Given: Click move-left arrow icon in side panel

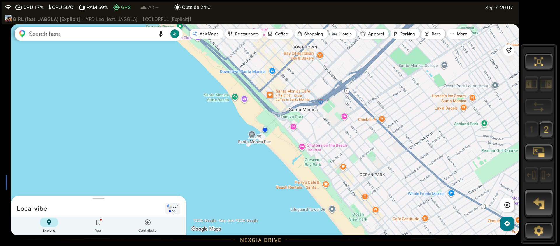Looking at the screenshot, I should point(531,175).
